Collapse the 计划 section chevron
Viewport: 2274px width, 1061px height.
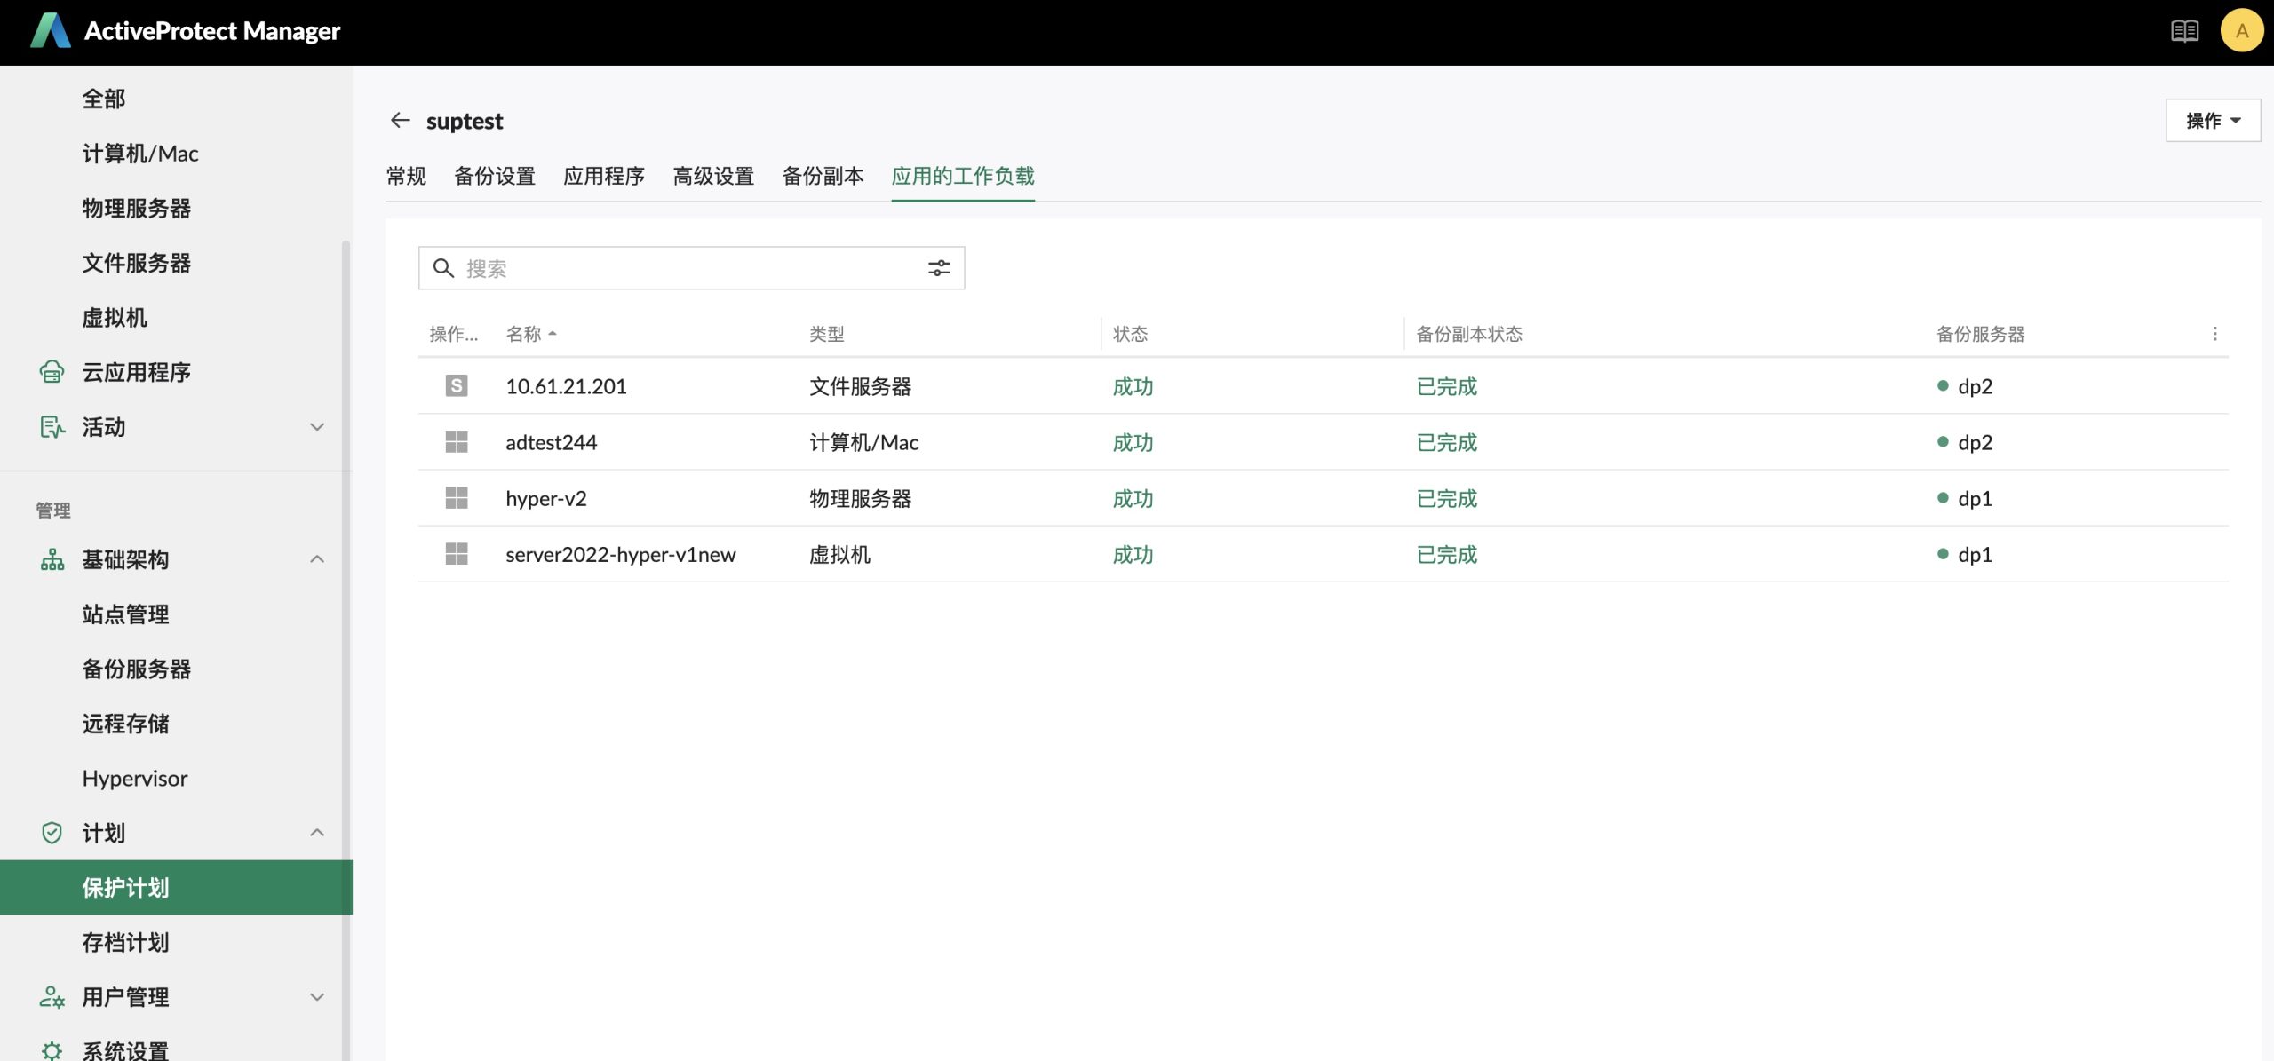pos(317,833)
